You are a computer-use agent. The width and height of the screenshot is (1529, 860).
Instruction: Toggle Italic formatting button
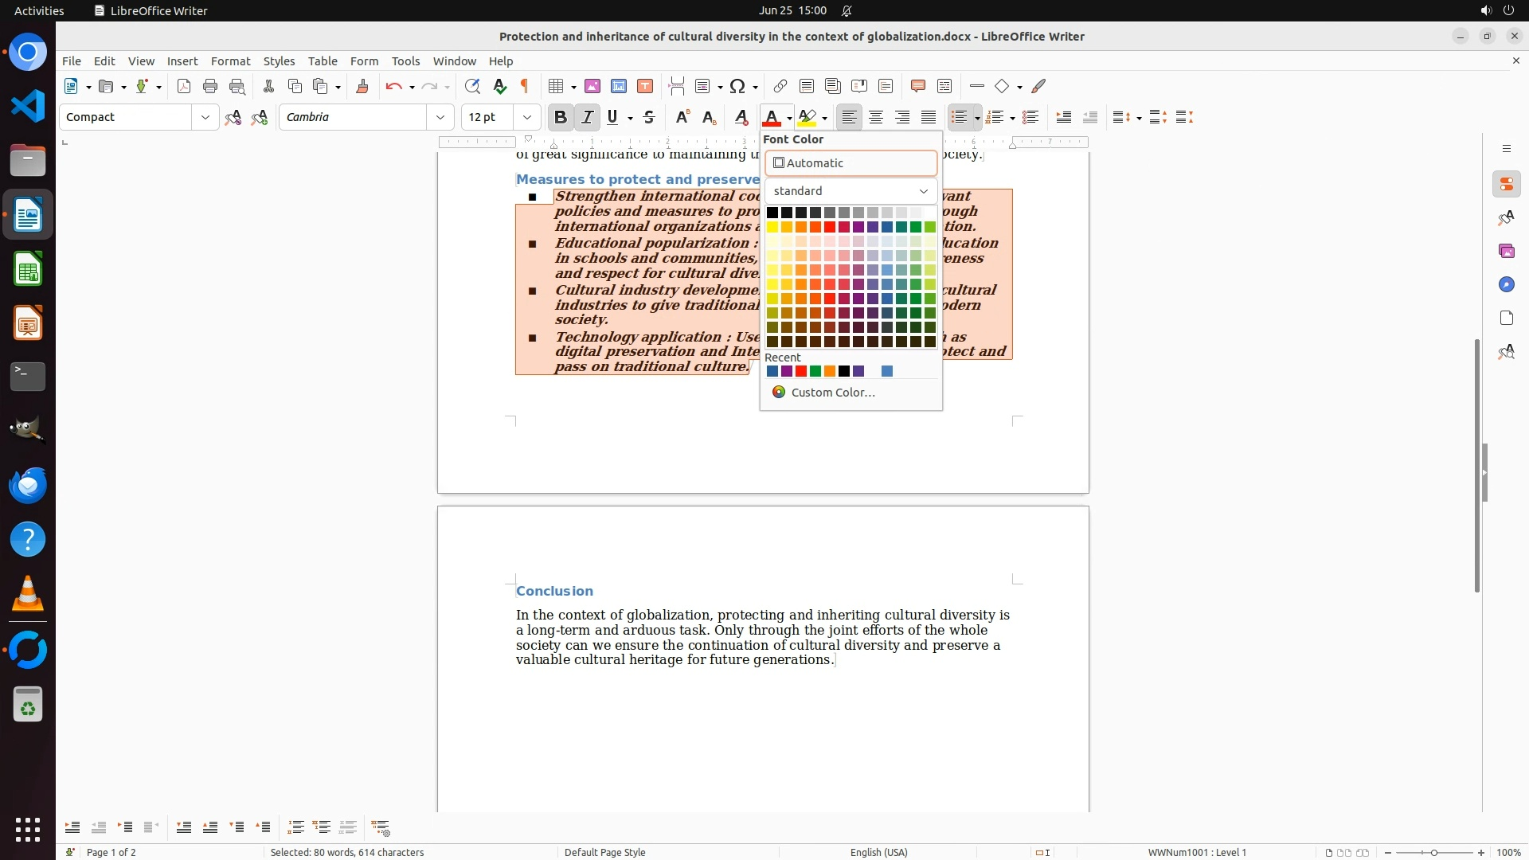click(x=588, y=117)
